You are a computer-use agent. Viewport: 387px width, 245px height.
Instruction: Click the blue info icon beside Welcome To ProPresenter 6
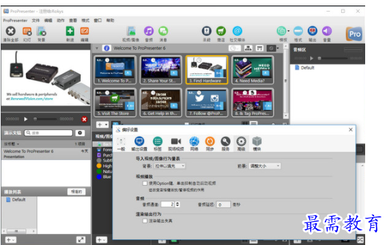(106, 48)
